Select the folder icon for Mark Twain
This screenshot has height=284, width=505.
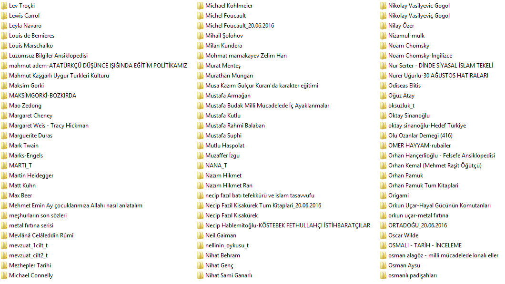pos(4,146)
